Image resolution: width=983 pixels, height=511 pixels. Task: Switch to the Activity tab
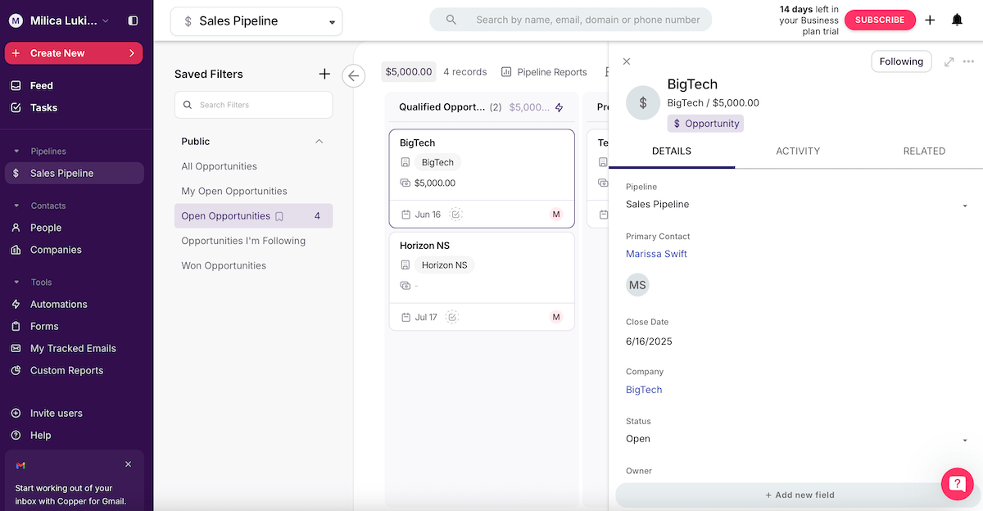click(x=798, y=151)
